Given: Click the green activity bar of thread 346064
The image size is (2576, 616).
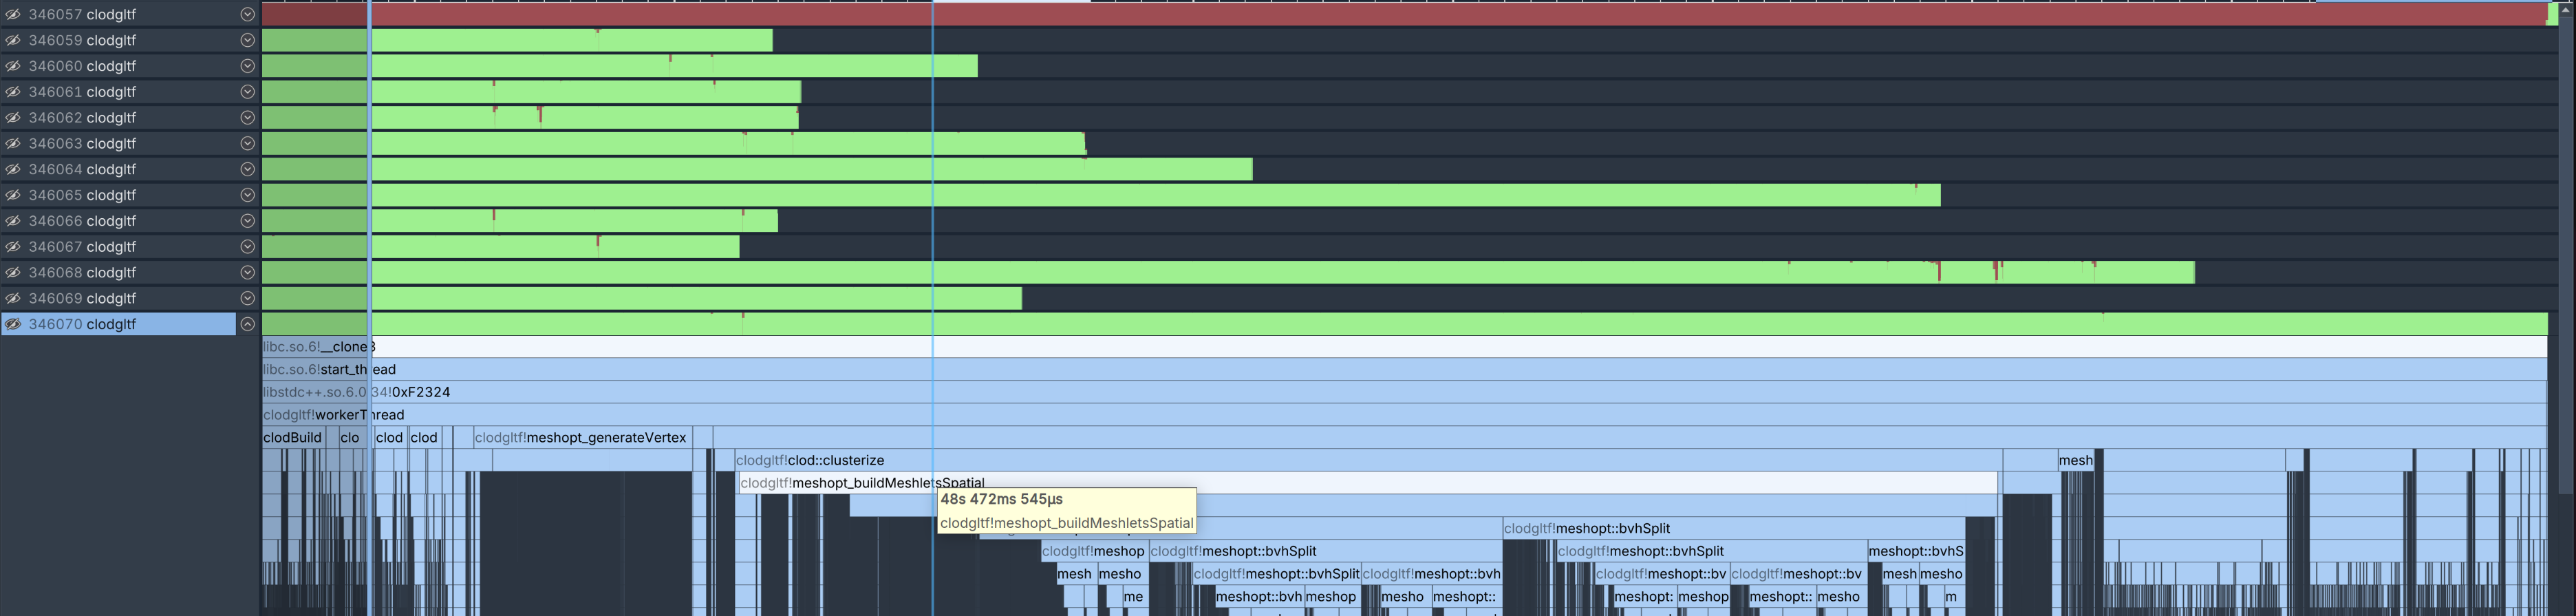Looking at the screenshot, I should pyautogui.click(x=757, y=169).
